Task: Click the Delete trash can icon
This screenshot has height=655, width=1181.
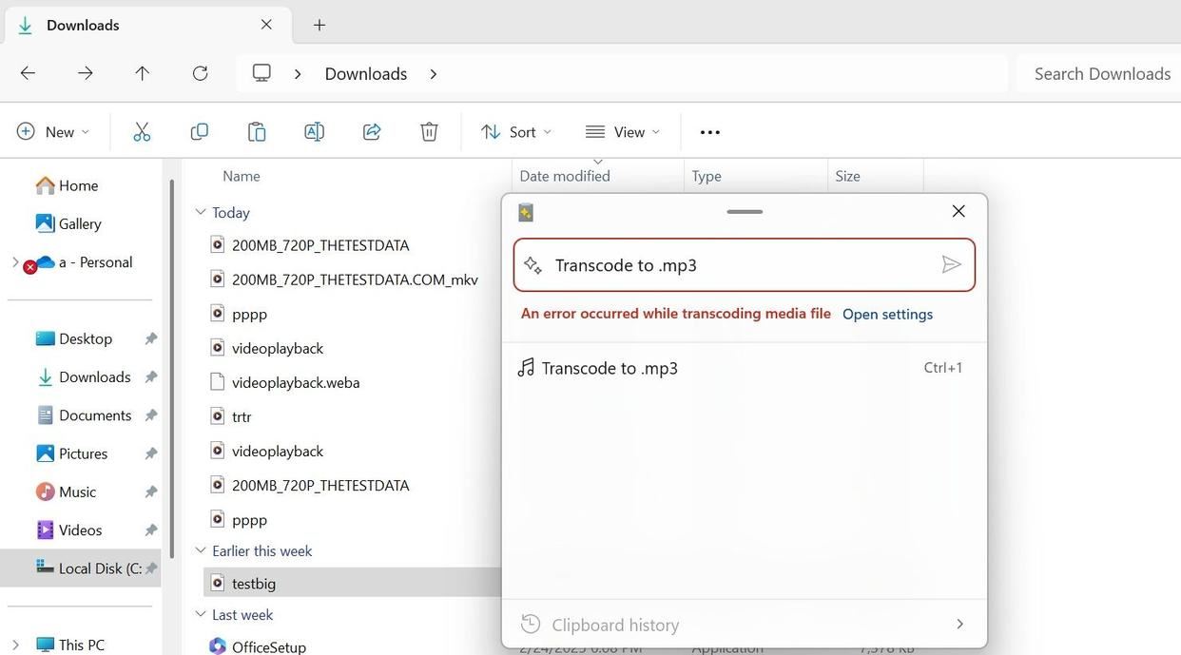Action: [429, 132]
